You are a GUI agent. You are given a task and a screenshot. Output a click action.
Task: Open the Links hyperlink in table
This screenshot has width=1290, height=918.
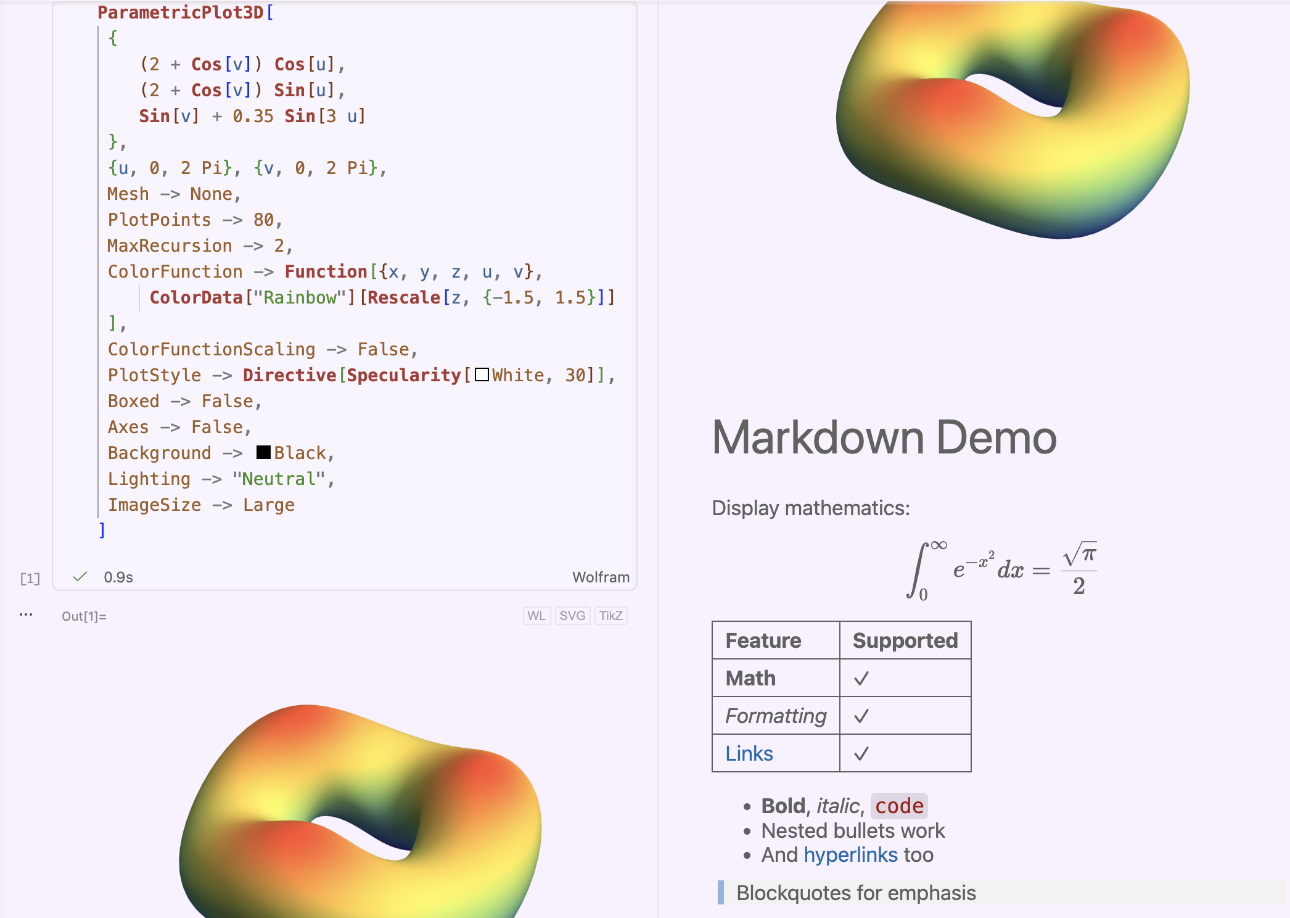[749, 753]
